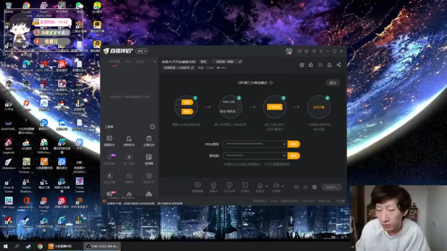Open the gift box icon in streaming app
Viewport: 447px width, 251px height.
302,65
